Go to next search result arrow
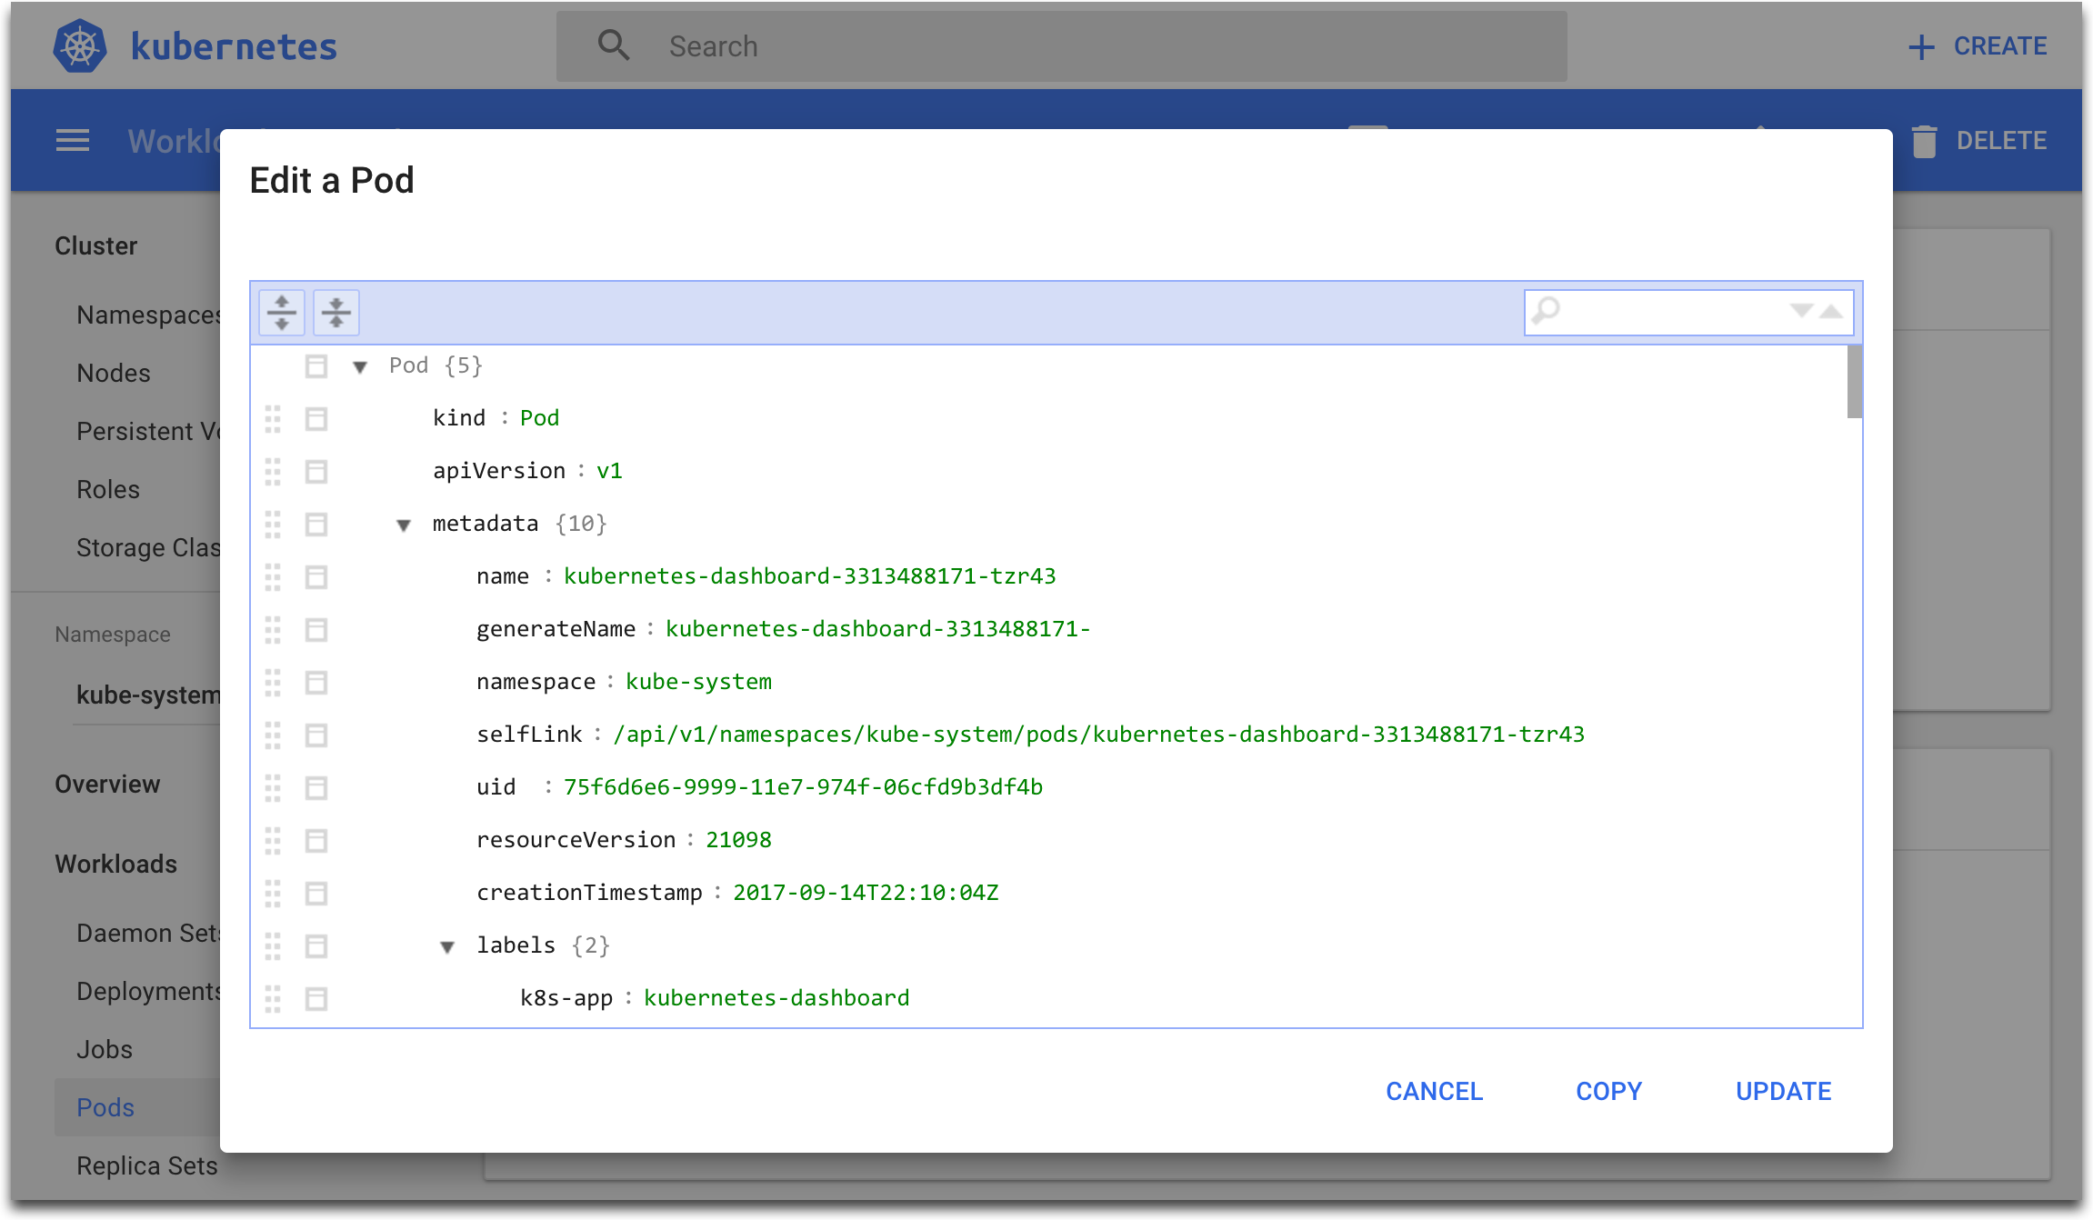The width and height of the screenshot is (2093, 1220). [x=1801, y=311]
